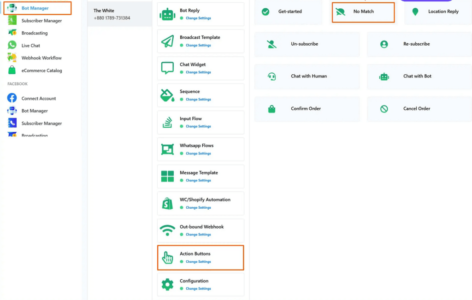Select the No Match action button
472x300 pixels.
pos(363,12)
